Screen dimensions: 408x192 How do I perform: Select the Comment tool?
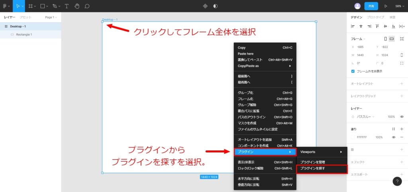click(x=87, y=6)
